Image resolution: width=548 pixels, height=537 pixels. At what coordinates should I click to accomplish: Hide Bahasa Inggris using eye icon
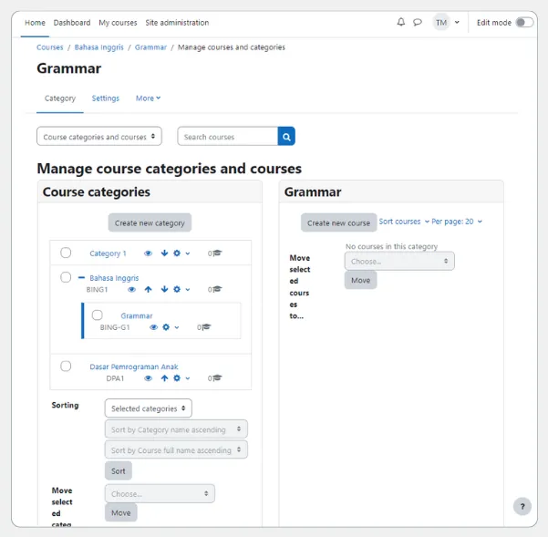tap(132, 289)
